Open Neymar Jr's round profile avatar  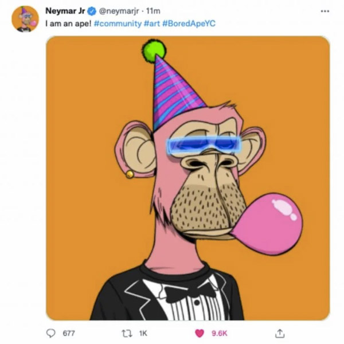coord(25,19)
